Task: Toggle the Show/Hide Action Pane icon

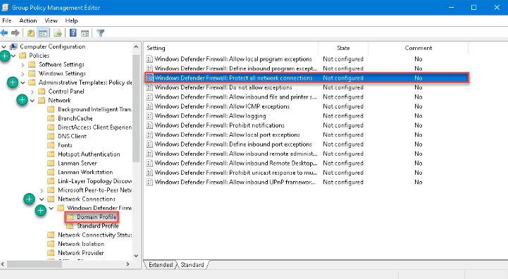Action: (x=85, y=33)
